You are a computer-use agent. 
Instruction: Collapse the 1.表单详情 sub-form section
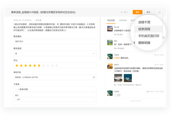click(x=16, y=89)
